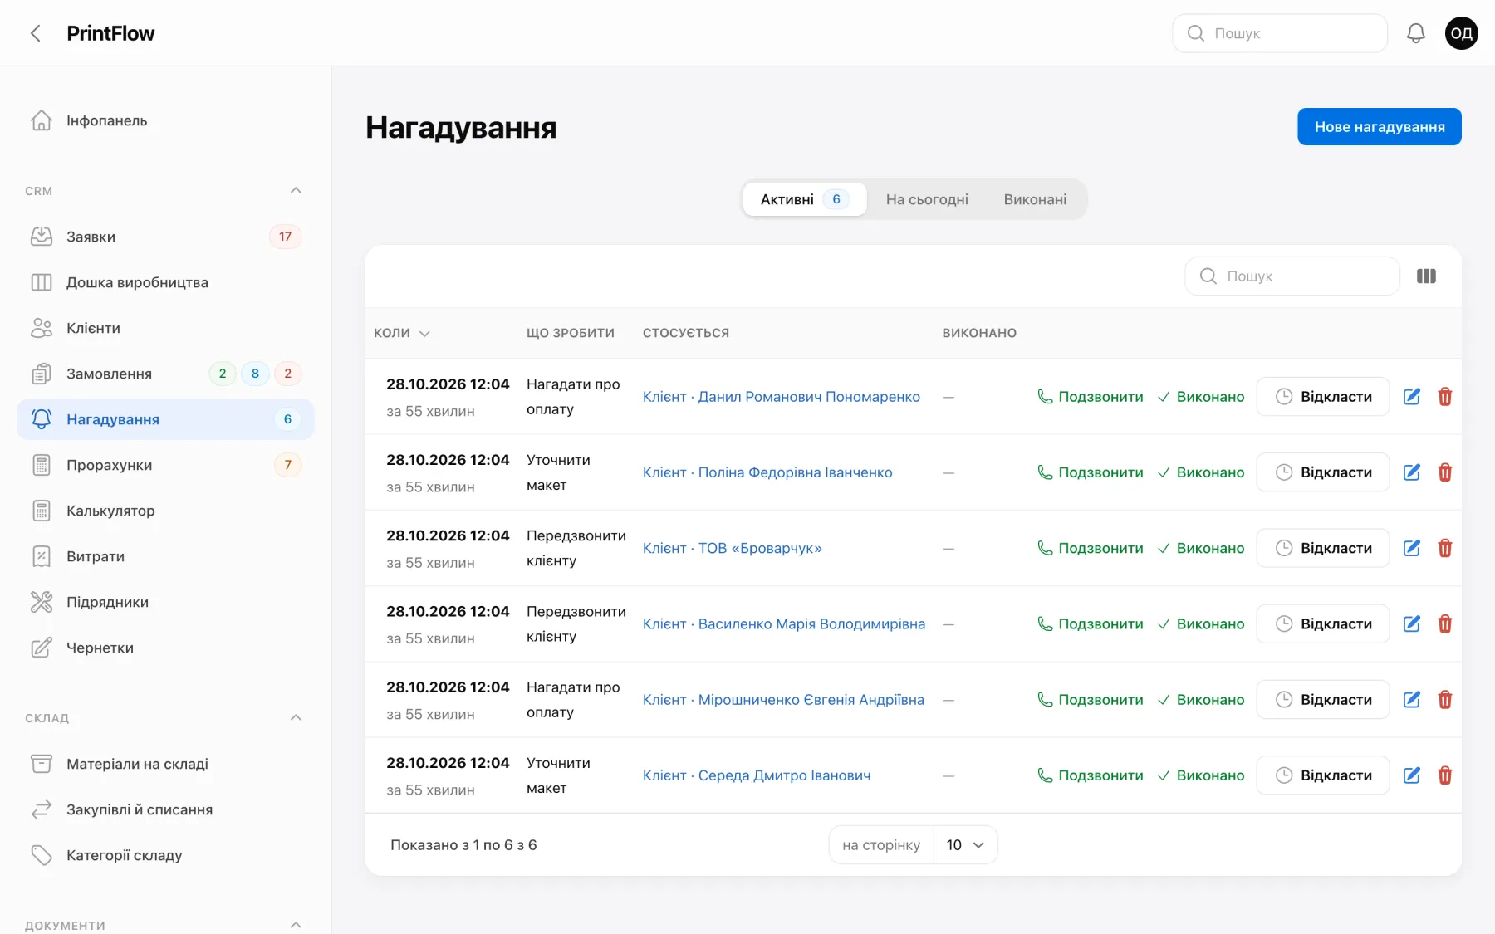Click the Нове нагадування button
Screen dimensions: 1495x934
pyautogui.click(x=1379, y=127)
